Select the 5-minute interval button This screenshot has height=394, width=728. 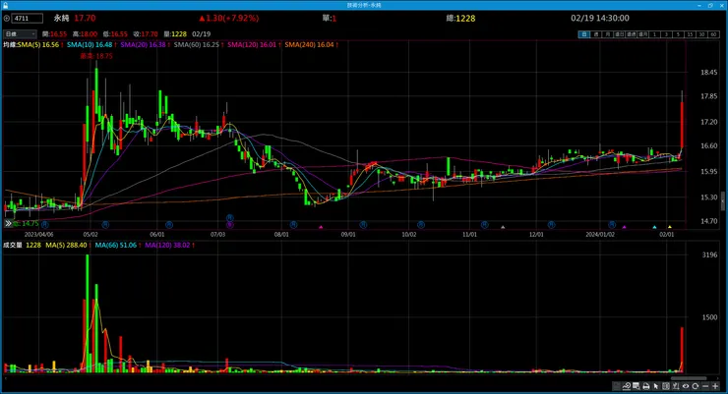click(x=678, y=34)
